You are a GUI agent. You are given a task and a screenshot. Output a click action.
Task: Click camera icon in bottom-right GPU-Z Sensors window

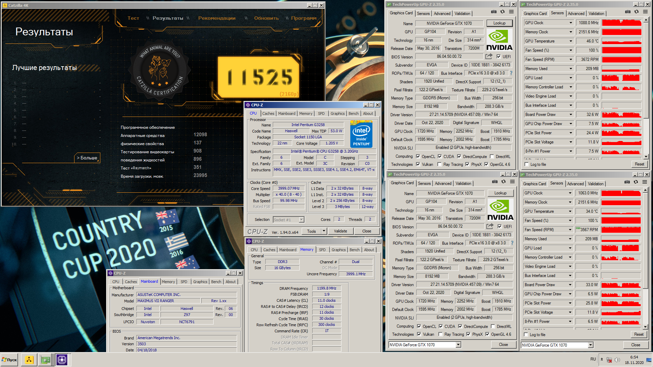[627, 182]
